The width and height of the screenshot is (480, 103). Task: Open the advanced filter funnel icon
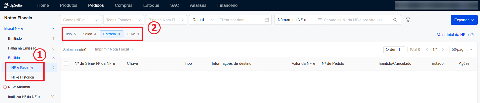pyautogui.click(x=408, y=20)
